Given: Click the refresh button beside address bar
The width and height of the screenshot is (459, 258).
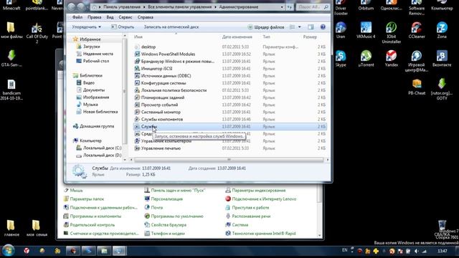Looking at the screenshot, I should point(289,7).
